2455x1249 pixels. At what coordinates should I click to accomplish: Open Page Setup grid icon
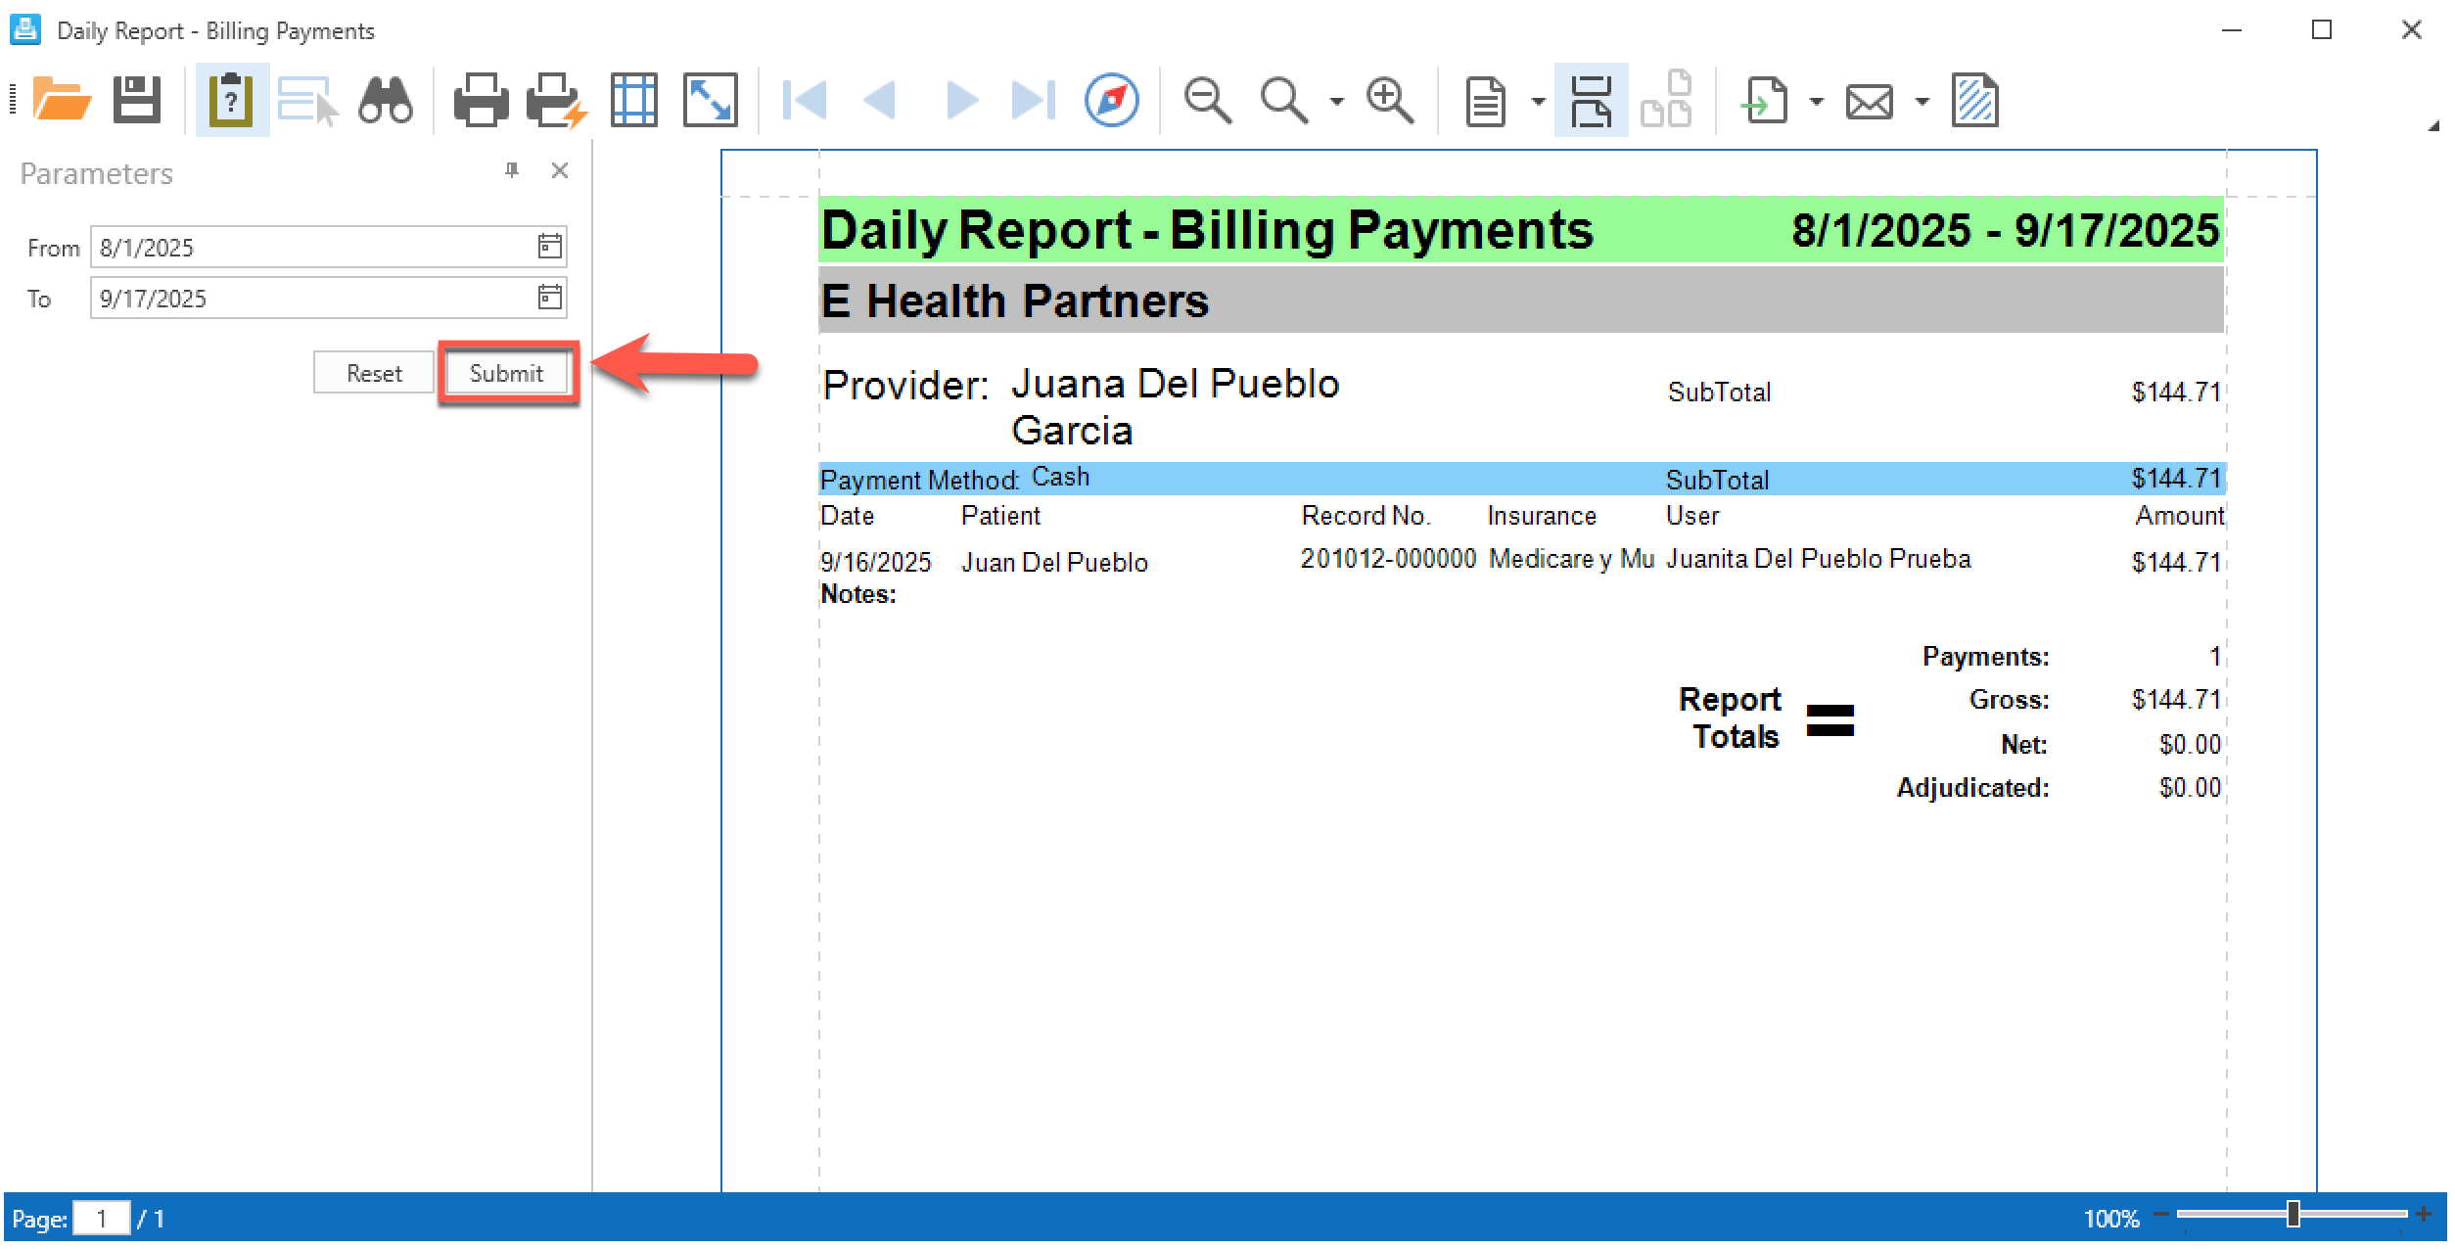(633, 100)
